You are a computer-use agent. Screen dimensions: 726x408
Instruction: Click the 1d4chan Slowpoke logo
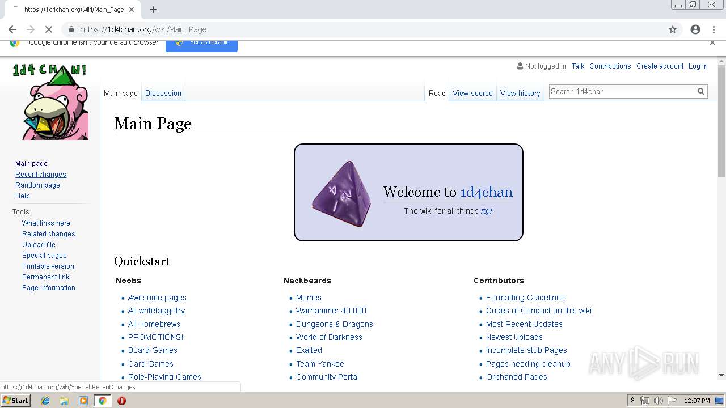(x=51, y=102)
